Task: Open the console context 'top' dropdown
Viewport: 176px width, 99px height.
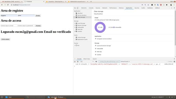Action: (x=87, y=62)
